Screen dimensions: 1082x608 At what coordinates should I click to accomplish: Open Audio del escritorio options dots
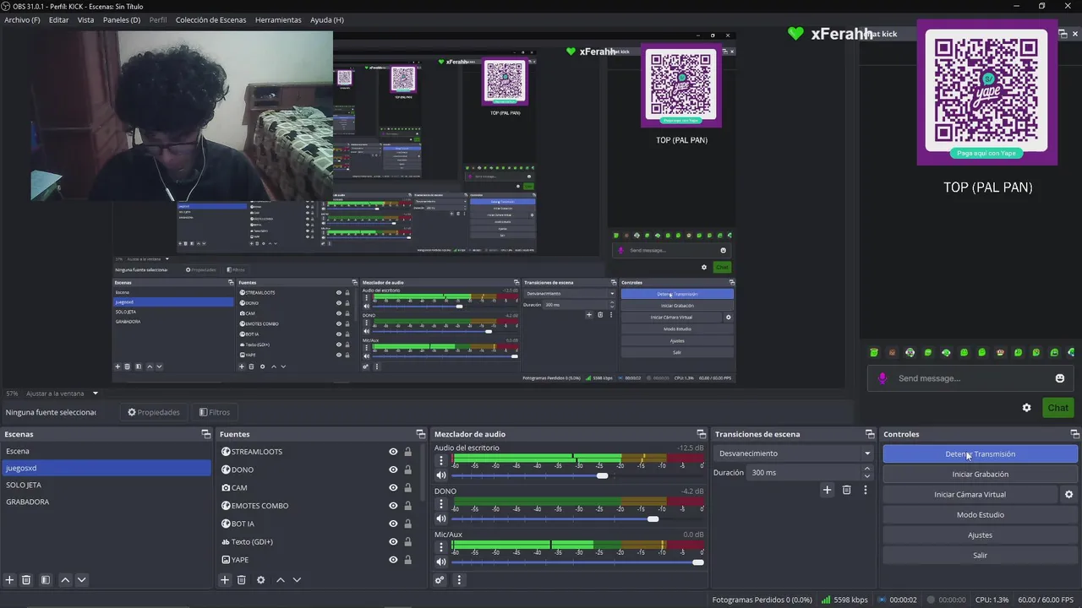[440, 461]
